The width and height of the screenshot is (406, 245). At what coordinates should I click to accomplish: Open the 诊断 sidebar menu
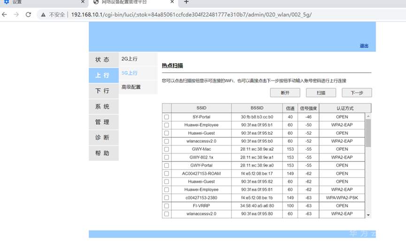tap(104, 138)
